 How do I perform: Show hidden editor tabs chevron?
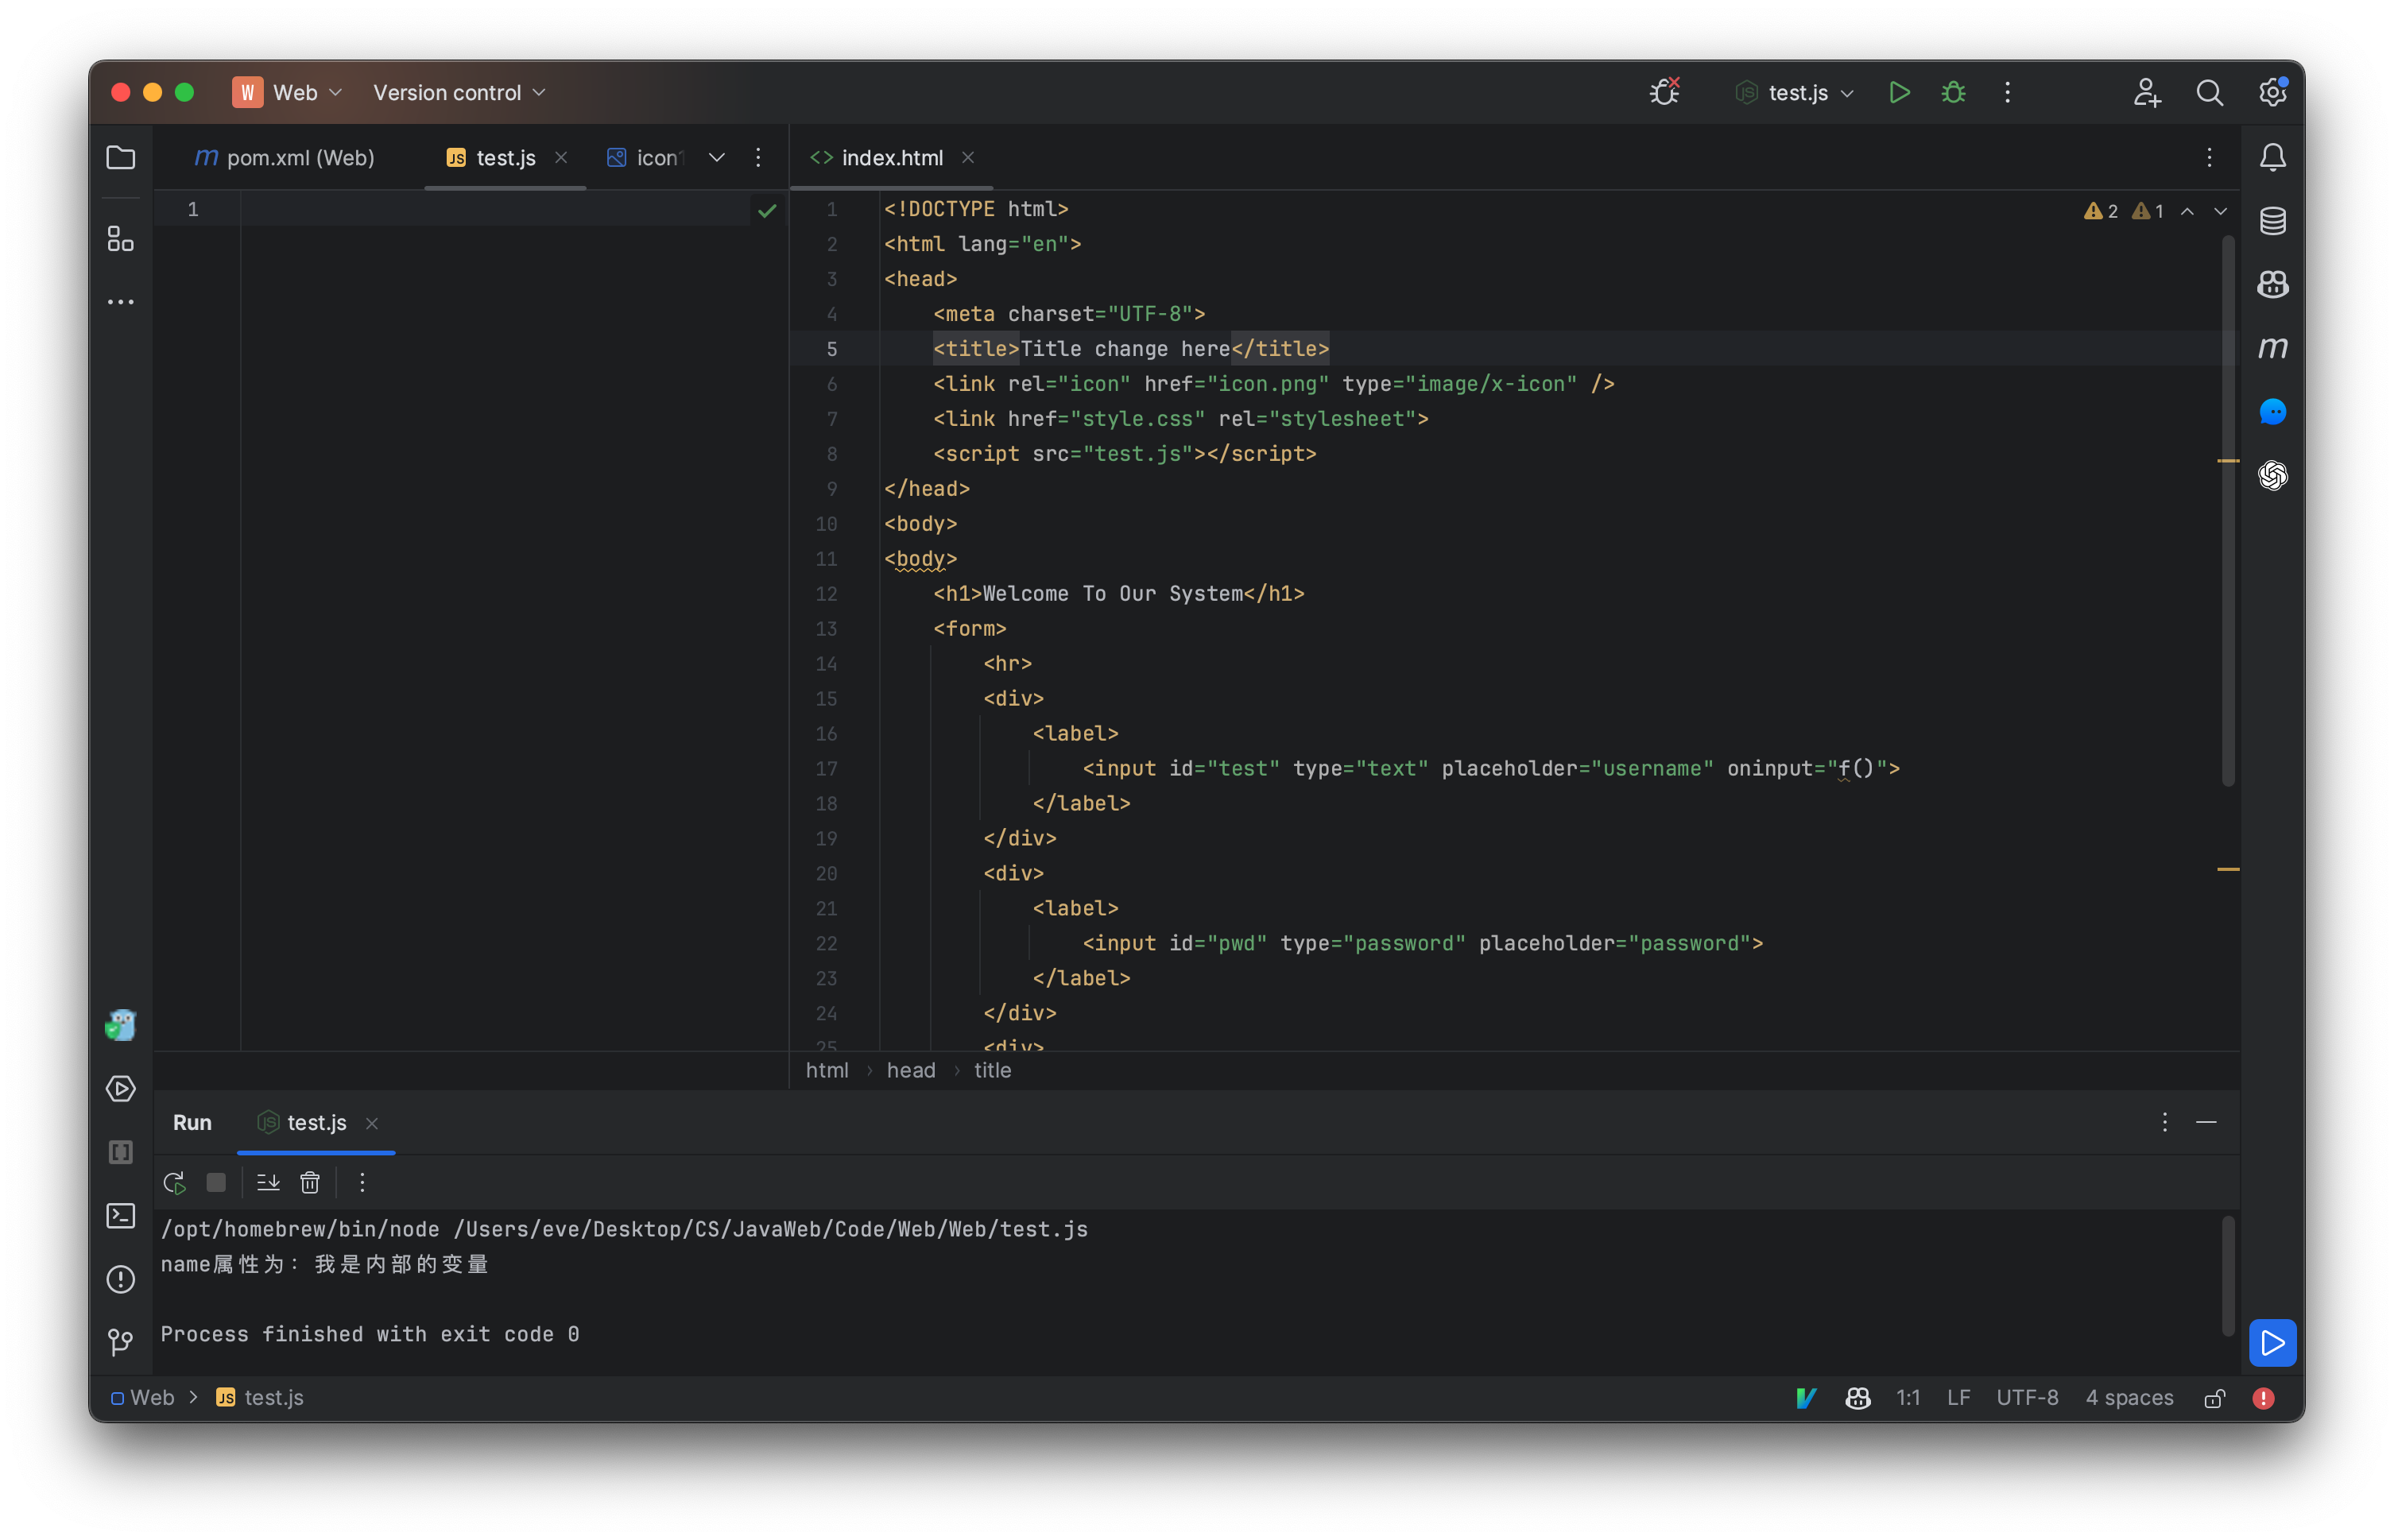tap(717, 157)
